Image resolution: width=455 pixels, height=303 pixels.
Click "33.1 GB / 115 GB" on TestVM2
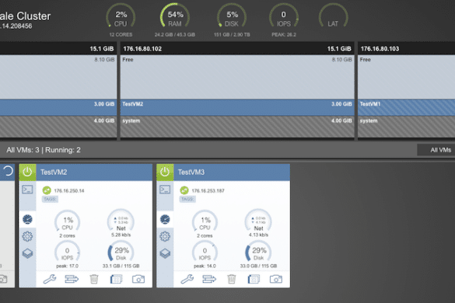[121, 266]
